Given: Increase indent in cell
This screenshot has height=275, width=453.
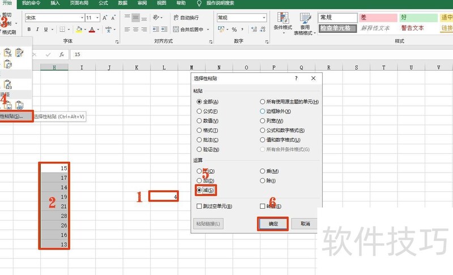Looking at the screenshot, I should [164, 29].
